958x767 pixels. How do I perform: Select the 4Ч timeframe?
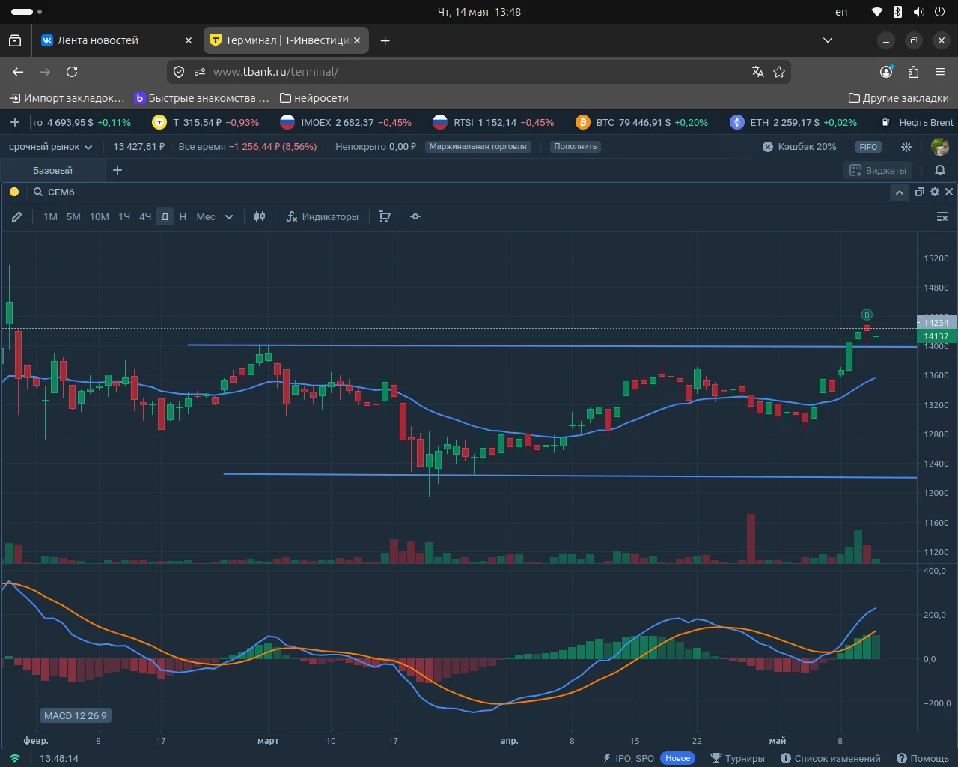pyautogui.click(x=145, y=217)
